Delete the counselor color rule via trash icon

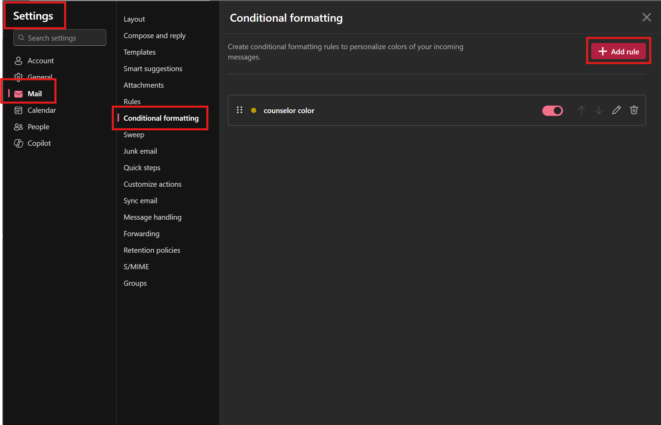[x=634, y=110]
